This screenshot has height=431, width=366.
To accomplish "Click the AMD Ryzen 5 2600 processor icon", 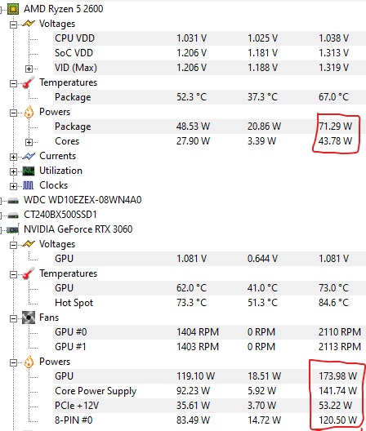I will (x=12, y=9).
